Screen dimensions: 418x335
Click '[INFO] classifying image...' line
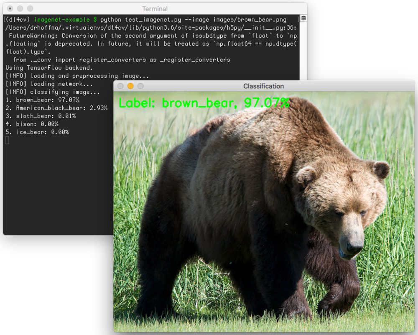click(x=53, y=92)
